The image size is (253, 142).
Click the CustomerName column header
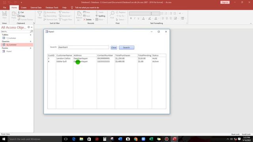64,55
